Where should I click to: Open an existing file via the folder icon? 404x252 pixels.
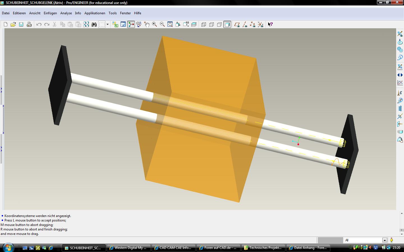tap(13, 24)
